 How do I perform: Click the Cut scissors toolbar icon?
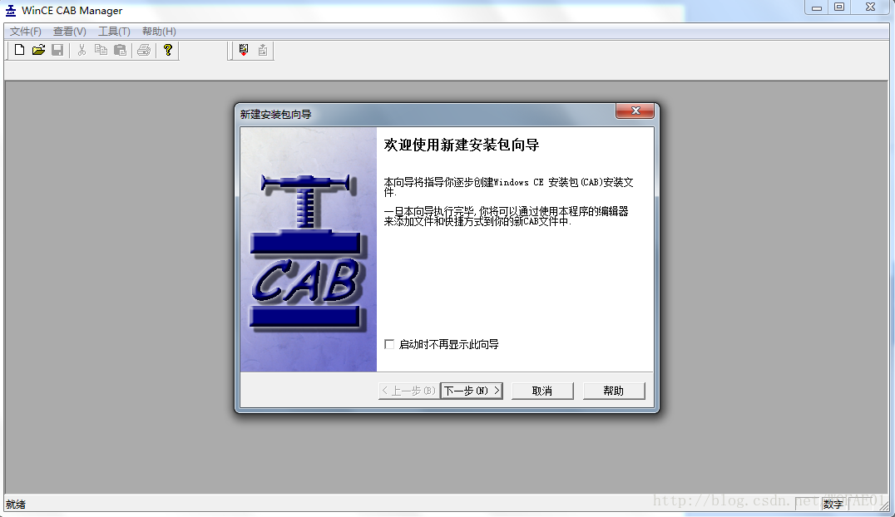(x=82, y=50)
